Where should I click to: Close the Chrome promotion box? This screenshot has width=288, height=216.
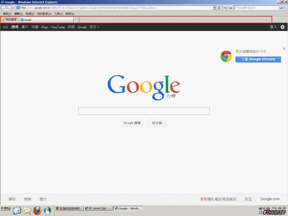coord(284,49)
